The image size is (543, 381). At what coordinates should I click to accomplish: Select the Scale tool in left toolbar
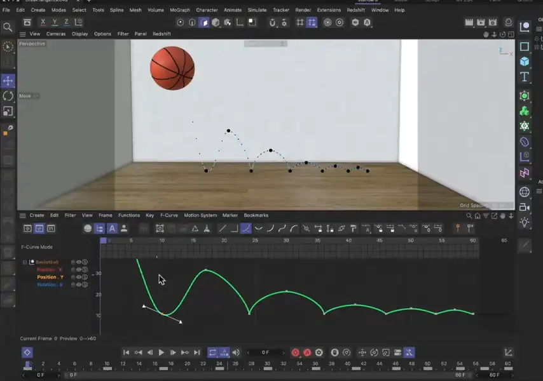tap(8, 111)
